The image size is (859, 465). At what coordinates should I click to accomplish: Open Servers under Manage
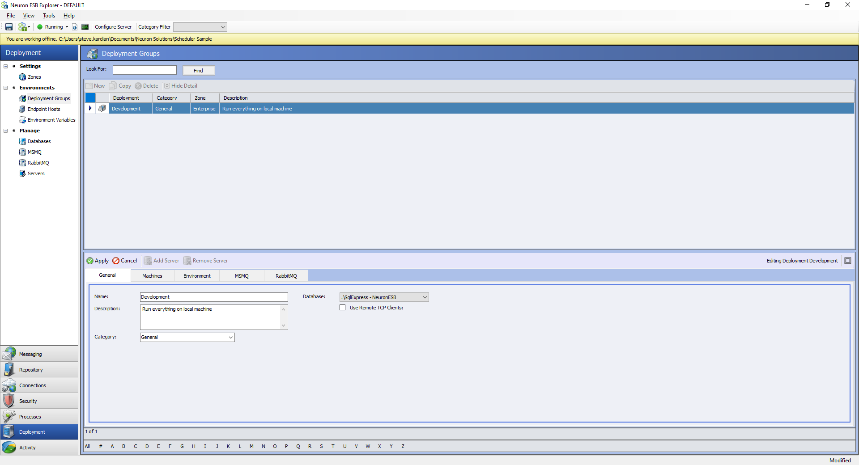[x=32, y=173]
